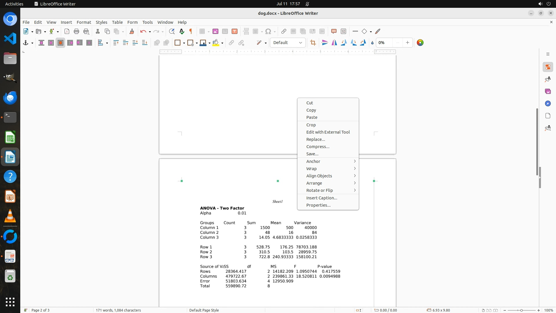Toggle the Wrap Through button
Screen dimensions: 556x313
pos(89,43)
